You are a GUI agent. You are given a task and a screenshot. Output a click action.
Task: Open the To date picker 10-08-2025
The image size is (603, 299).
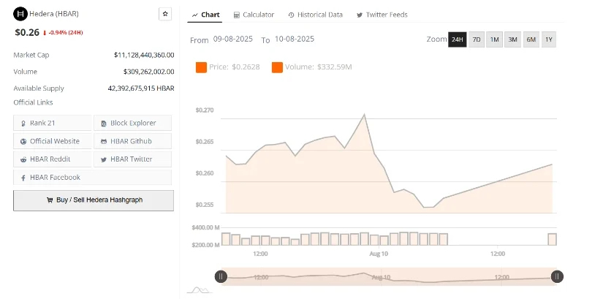[295, 39]
